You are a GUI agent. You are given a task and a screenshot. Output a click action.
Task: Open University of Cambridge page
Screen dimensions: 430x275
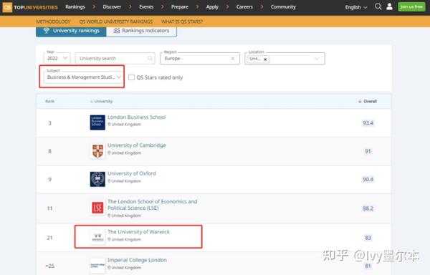[x=137, y=145]
